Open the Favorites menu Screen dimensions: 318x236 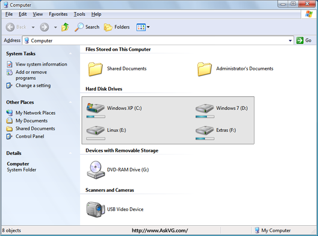coord(58,14)
